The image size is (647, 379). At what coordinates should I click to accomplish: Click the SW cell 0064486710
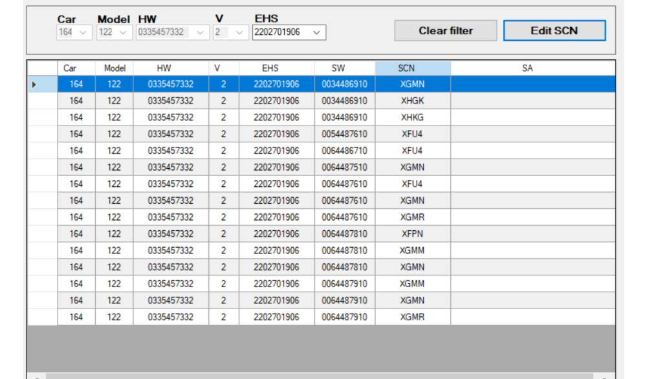[x=344, y=151]
